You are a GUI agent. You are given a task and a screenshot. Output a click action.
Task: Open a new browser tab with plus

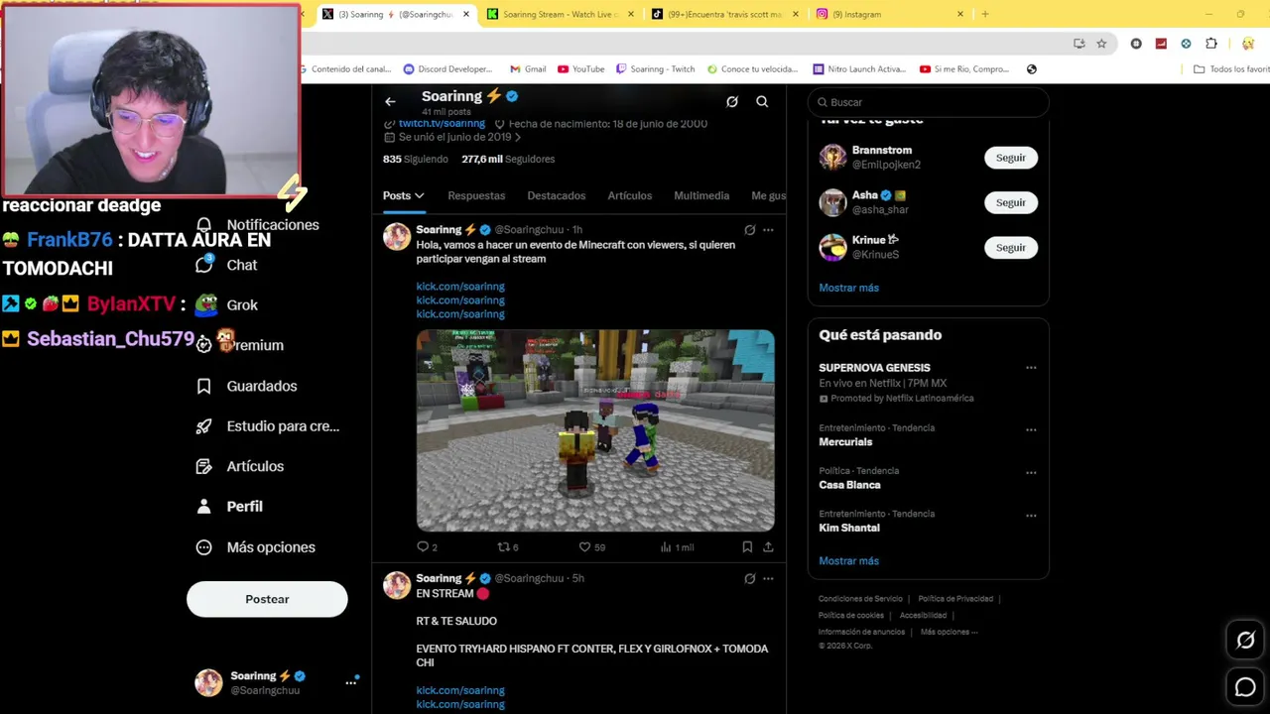[x=985, y=14]
